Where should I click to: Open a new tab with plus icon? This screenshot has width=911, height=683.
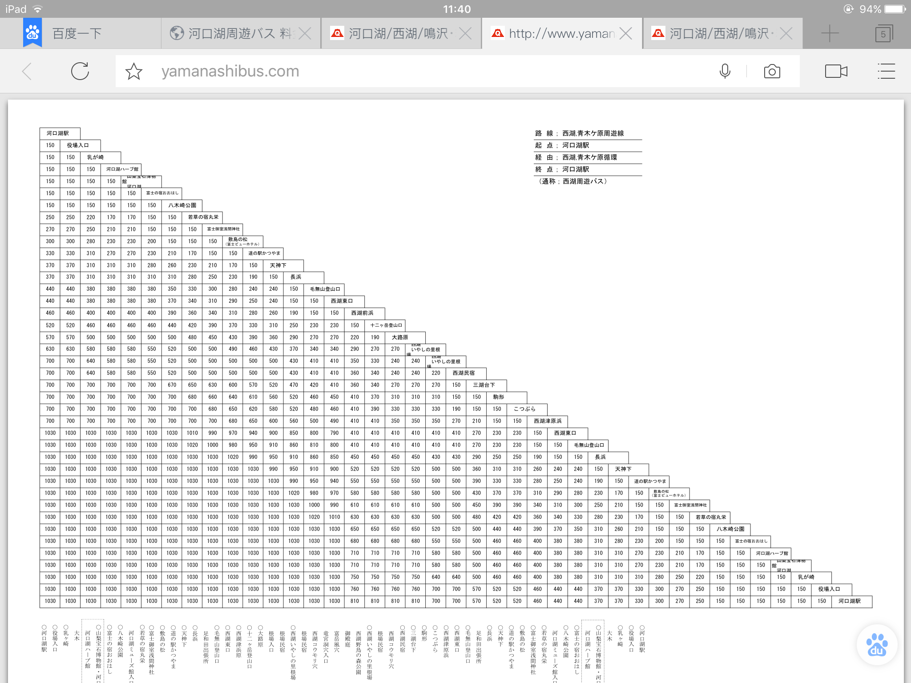(x=830, y=33)
